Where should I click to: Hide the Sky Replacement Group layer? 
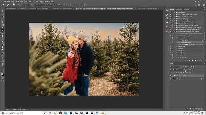click(171, 76)
